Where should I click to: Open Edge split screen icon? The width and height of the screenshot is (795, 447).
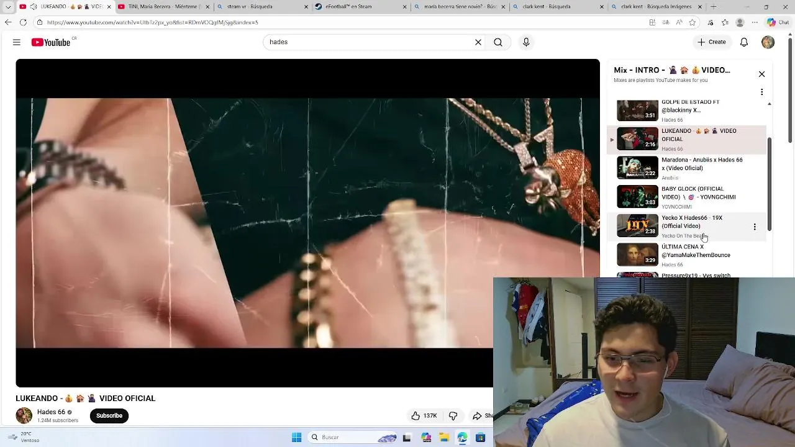652,22
